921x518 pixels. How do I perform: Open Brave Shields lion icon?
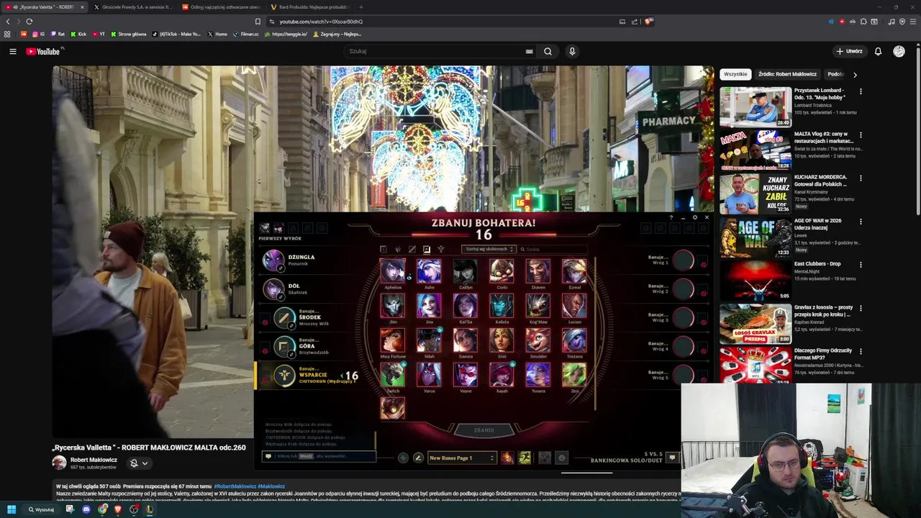(648, 22)
